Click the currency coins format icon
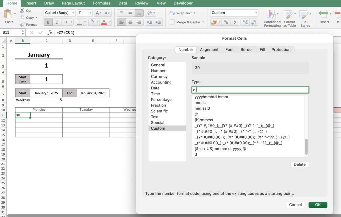The height and width of the screenshot is (217, 341). [x=214, y=22]
